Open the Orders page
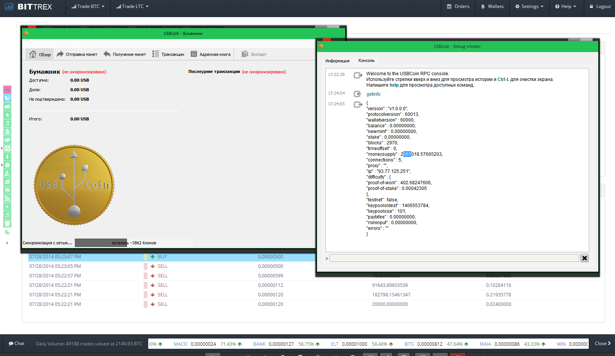 click(x=458, y=6)
